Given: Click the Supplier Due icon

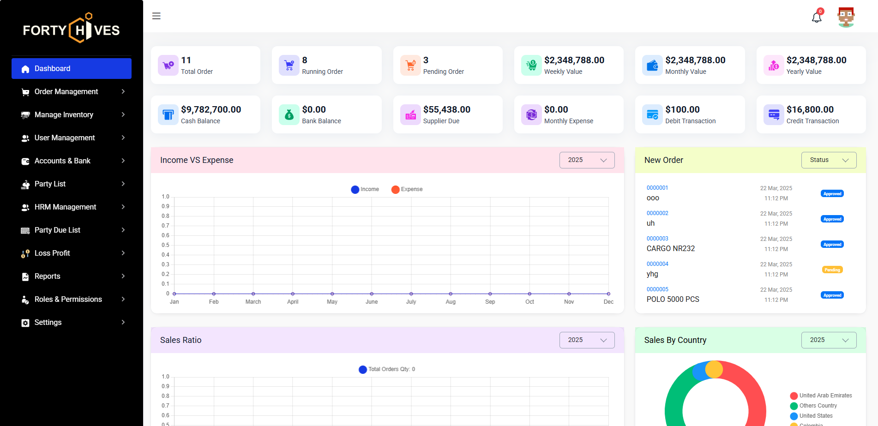Looking at the screenshot, I should [x=410, y=114].
